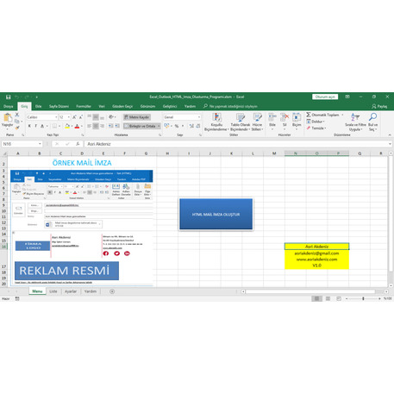
Task: Open the font size 12 dropdown
Action: tap(69, 117)
